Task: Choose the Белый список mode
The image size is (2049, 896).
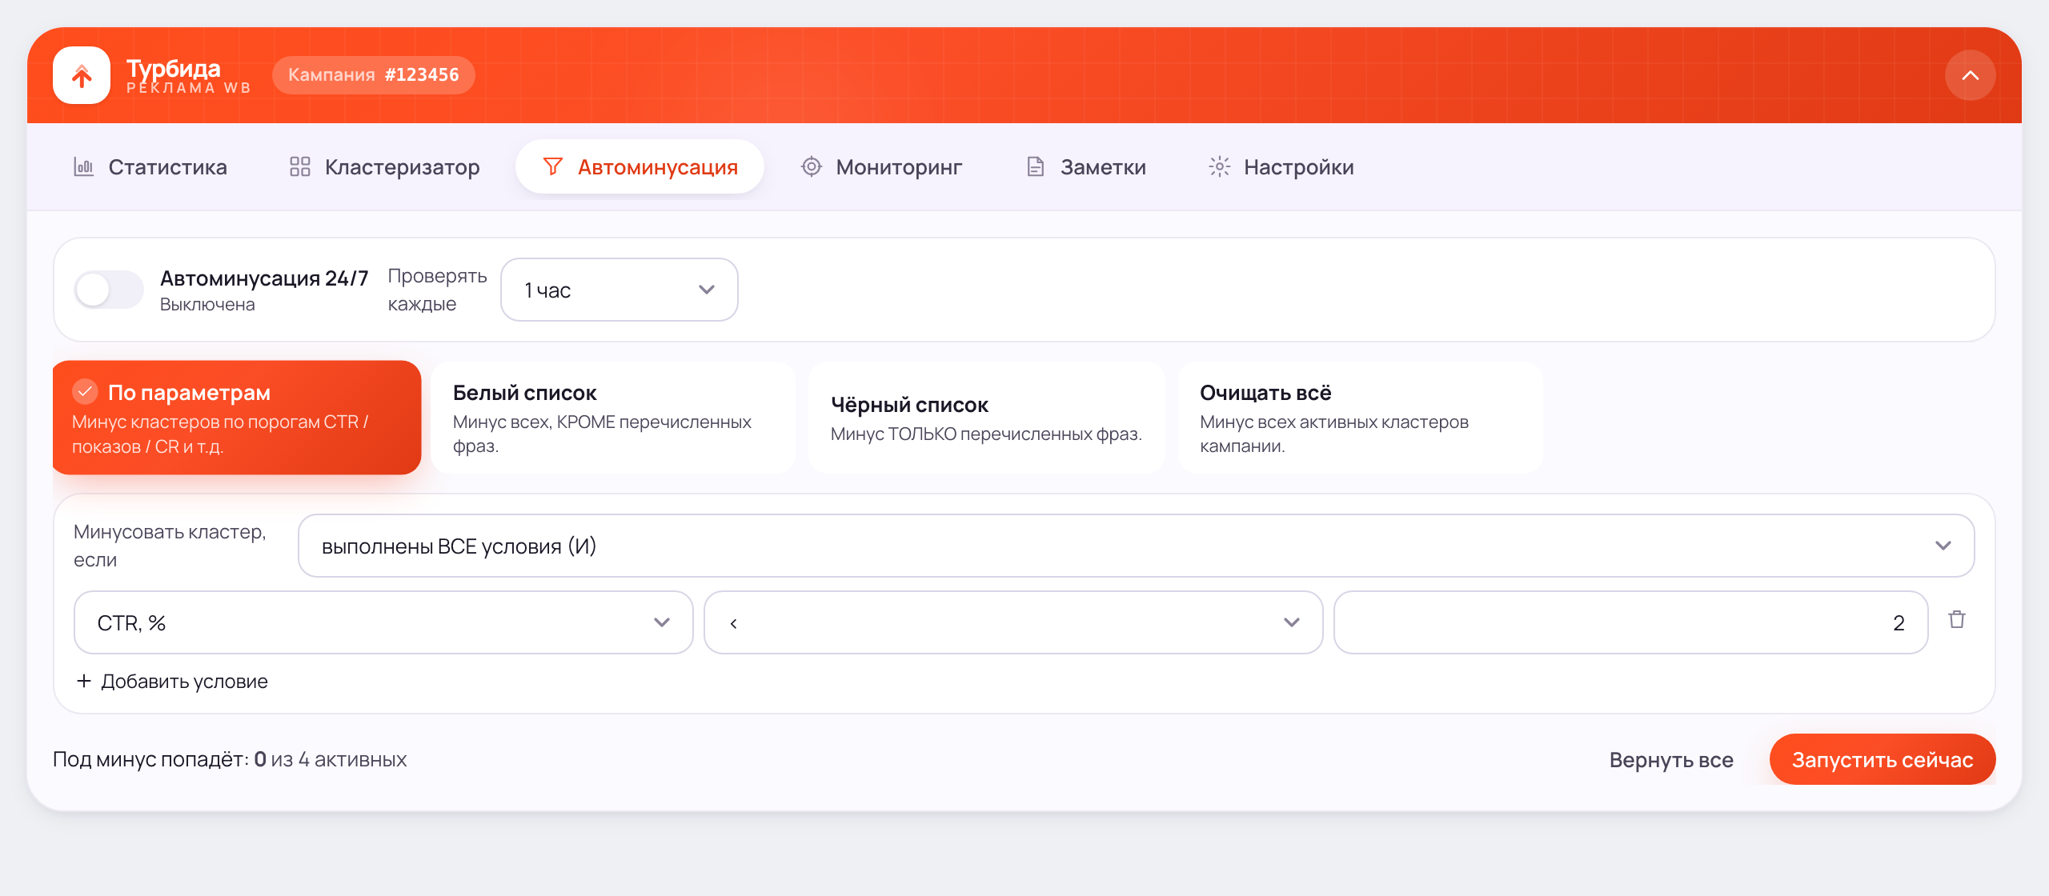Action: click(613, 418)
